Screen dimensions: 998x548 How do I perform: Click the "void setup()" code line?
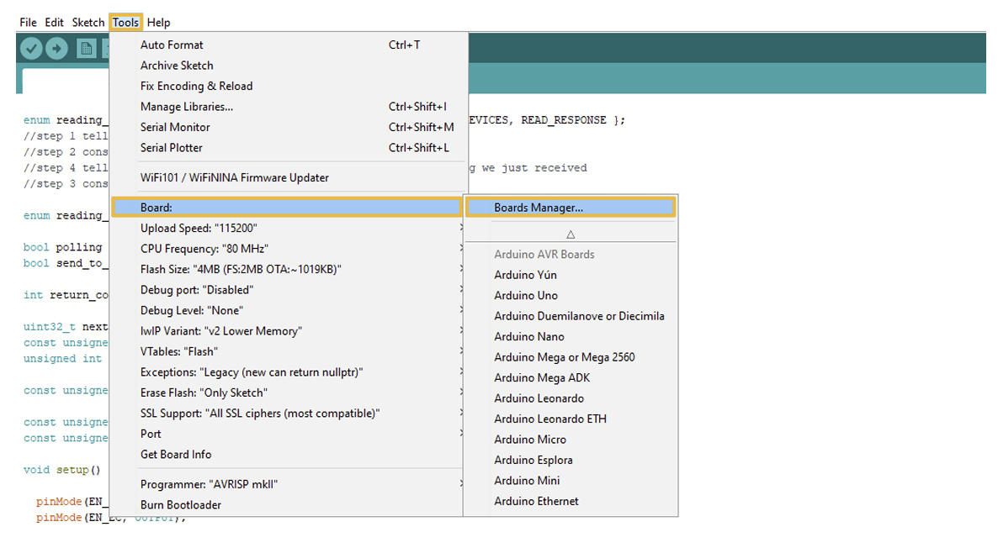point(61,470)
